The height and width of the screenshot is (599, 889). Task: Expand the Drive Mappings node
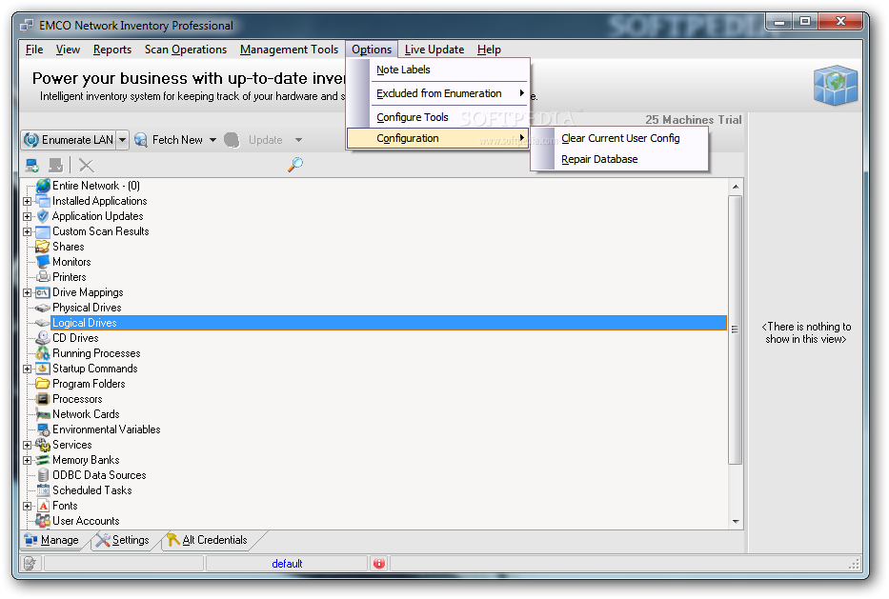pos(28,293)
